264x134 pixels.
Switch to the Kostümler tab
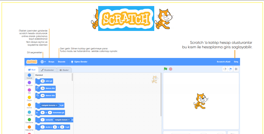pyautogui.click(x=47, y=70)
